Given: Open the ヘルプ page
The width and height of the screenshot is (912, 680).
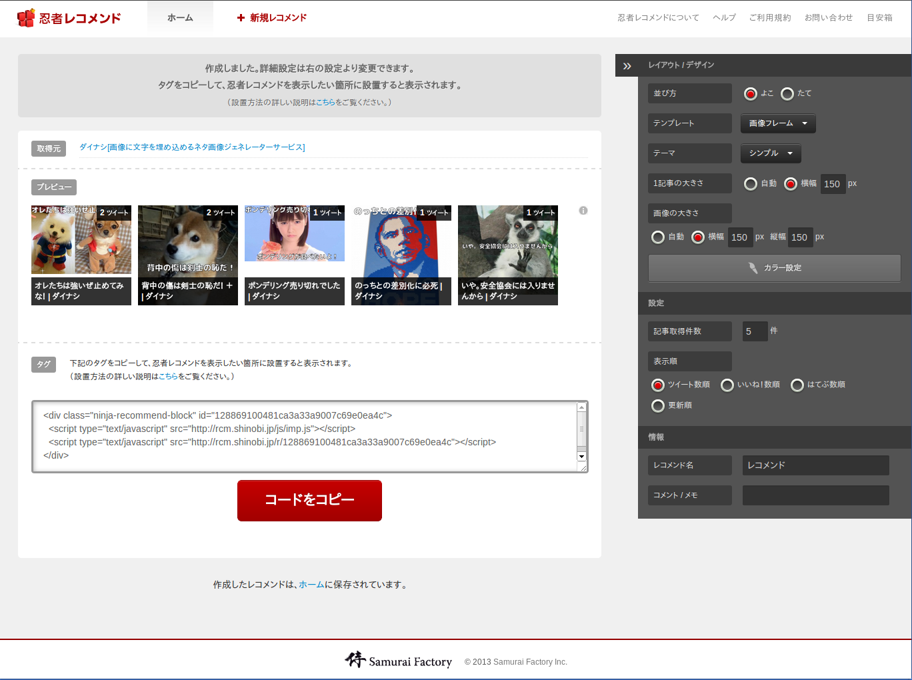Looking at the screenshot, I should (x=724, y=18).
